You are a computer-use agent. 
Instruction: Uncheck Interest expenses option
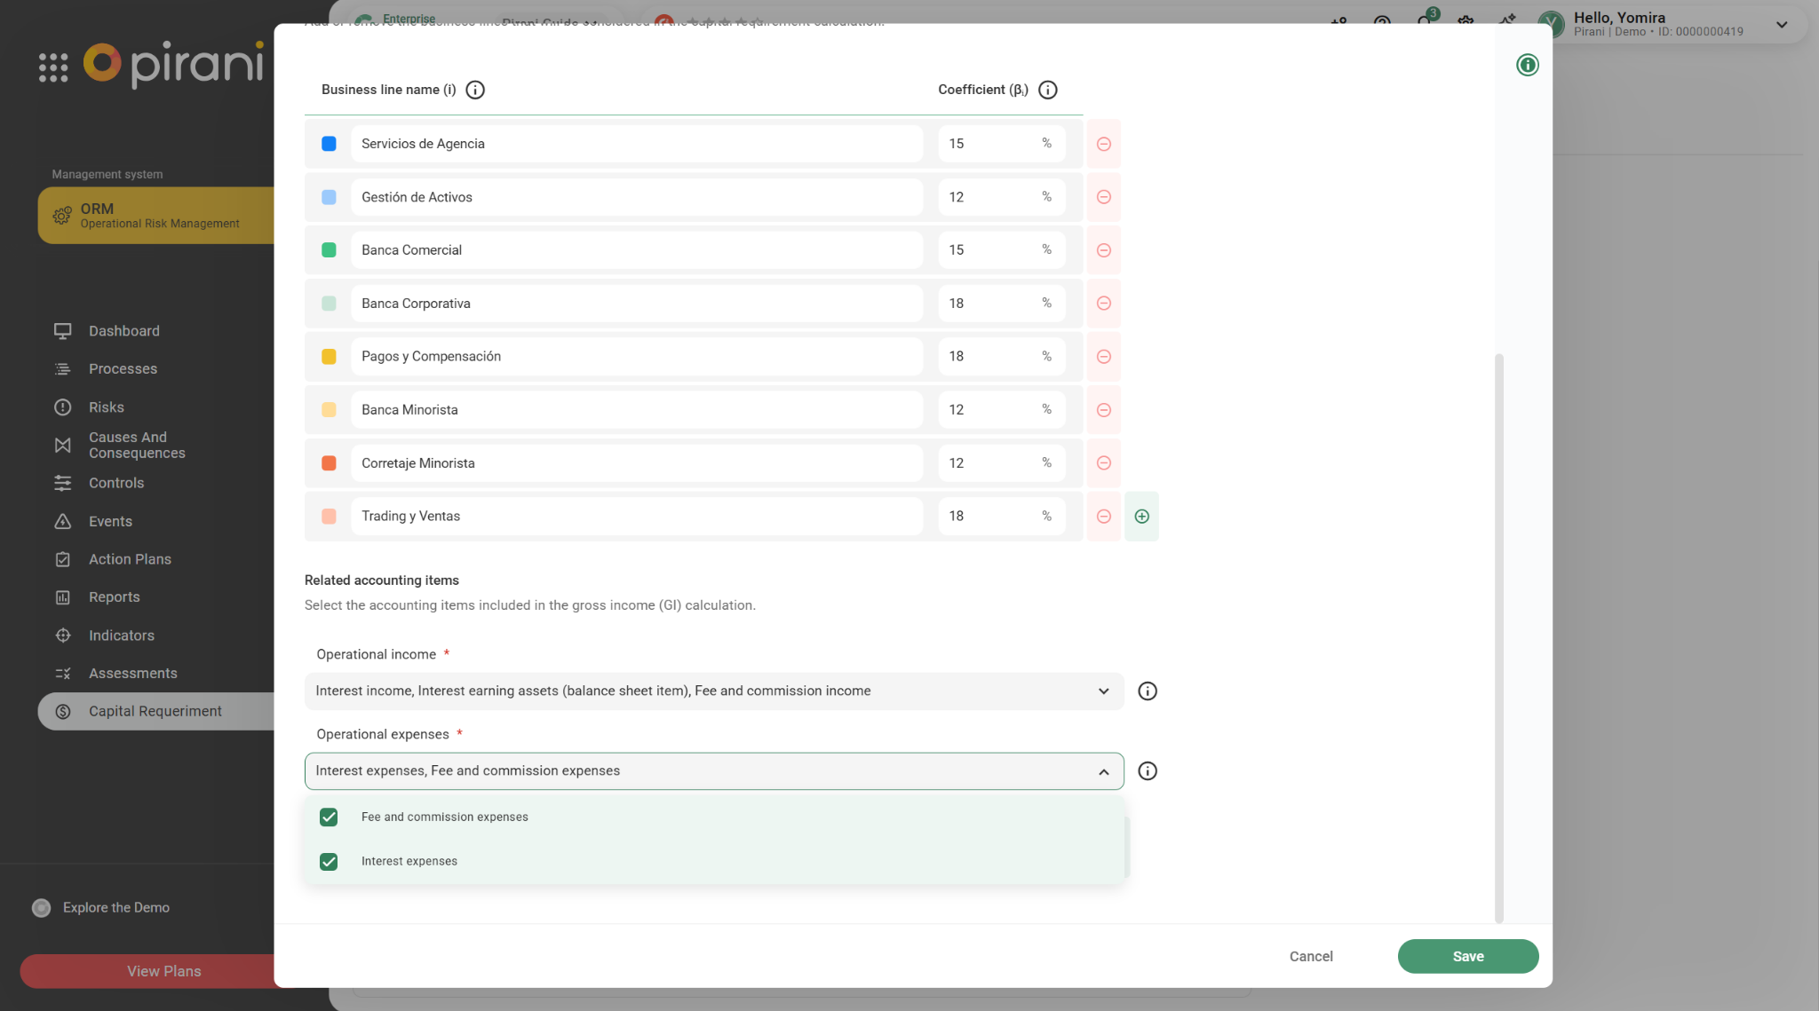329,862
